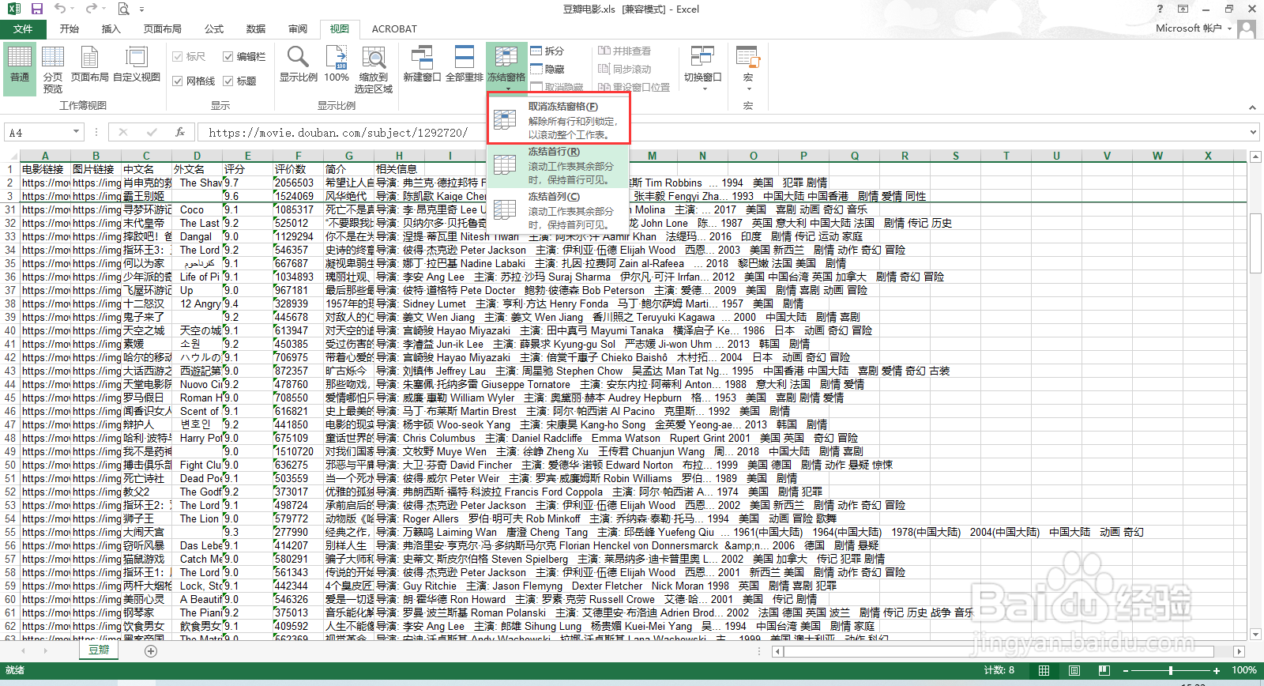Click the zoom out minus button
Screen dimensions: 1264x686
point(1126,670)
